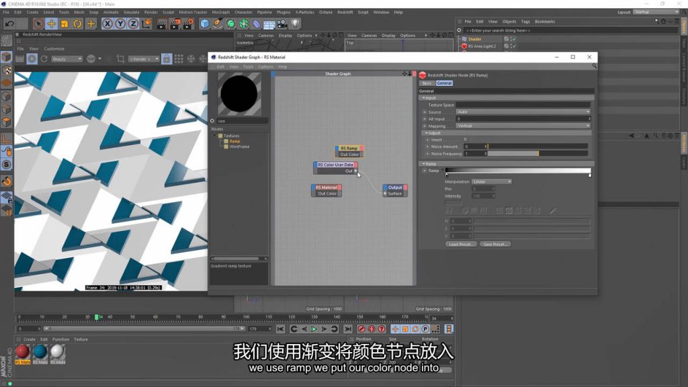Viewport: 688px width, 387px height.
Task: Open the Interpolation dropdown set to Linear
Action: click(491, 181)
